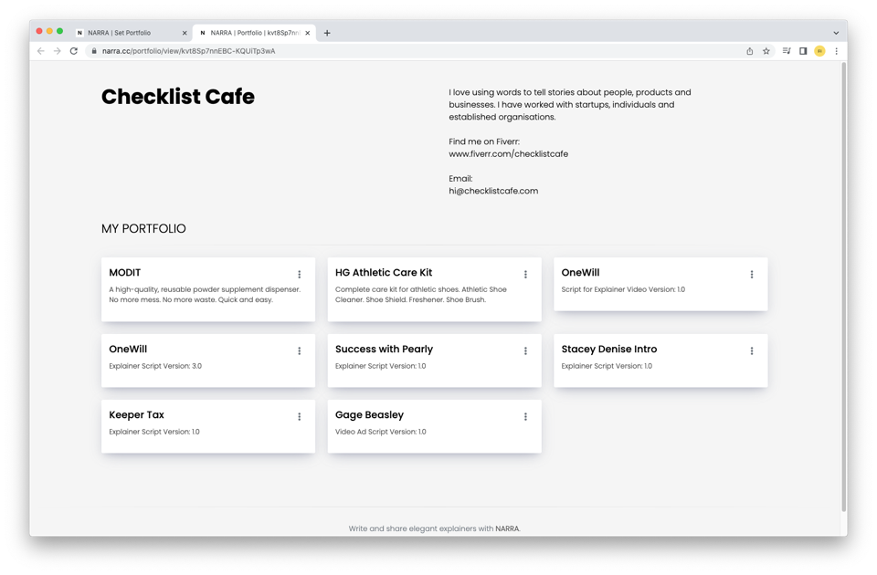Open a new browser tab
Image resolution: width=877 pixels, height=575 pixels.
[x=327, y=33]
